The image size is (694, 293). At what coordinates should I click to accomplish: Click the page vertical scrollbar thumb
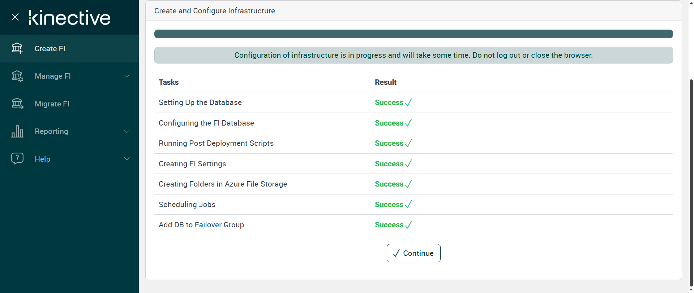pos(691,180)
